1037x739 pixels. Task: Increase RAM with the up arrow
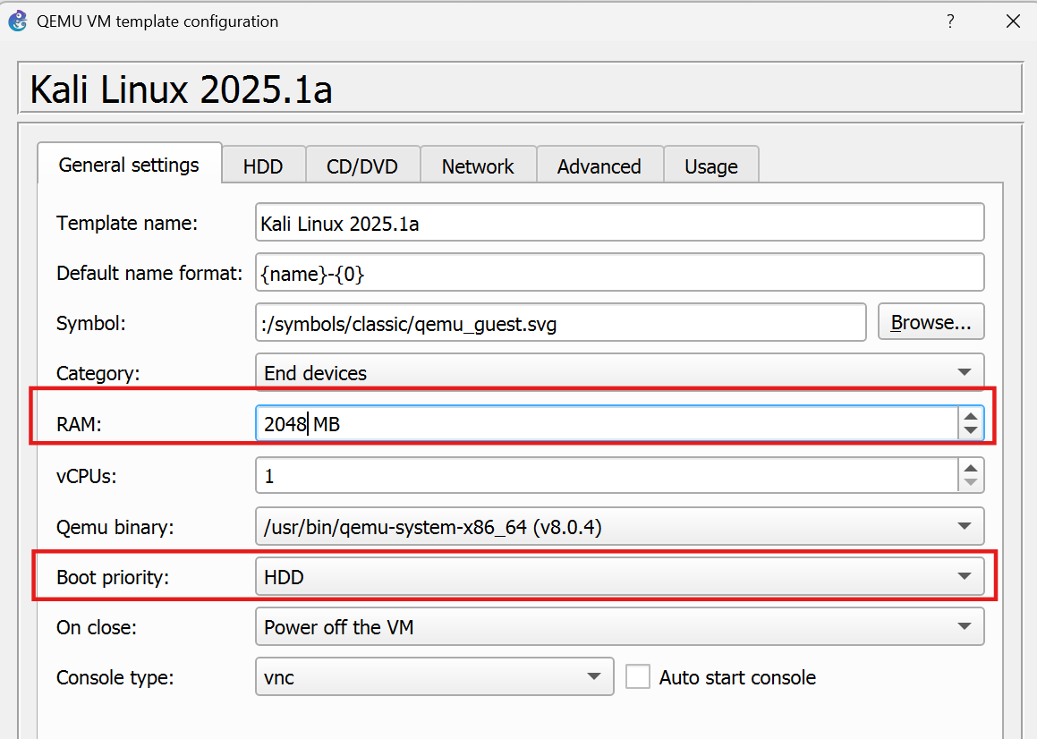970,417
